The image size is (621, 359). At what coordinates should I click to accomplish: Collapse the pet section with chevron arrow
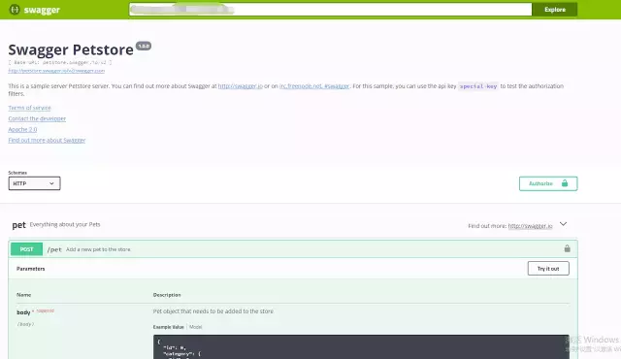(x=563, y=224)
